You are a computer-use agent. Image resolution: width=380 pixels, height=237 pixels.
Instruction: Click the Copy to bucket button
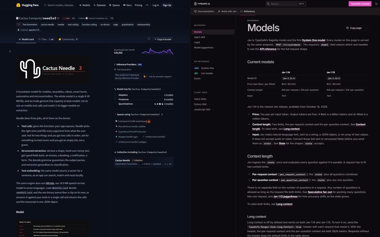(163, 39)
